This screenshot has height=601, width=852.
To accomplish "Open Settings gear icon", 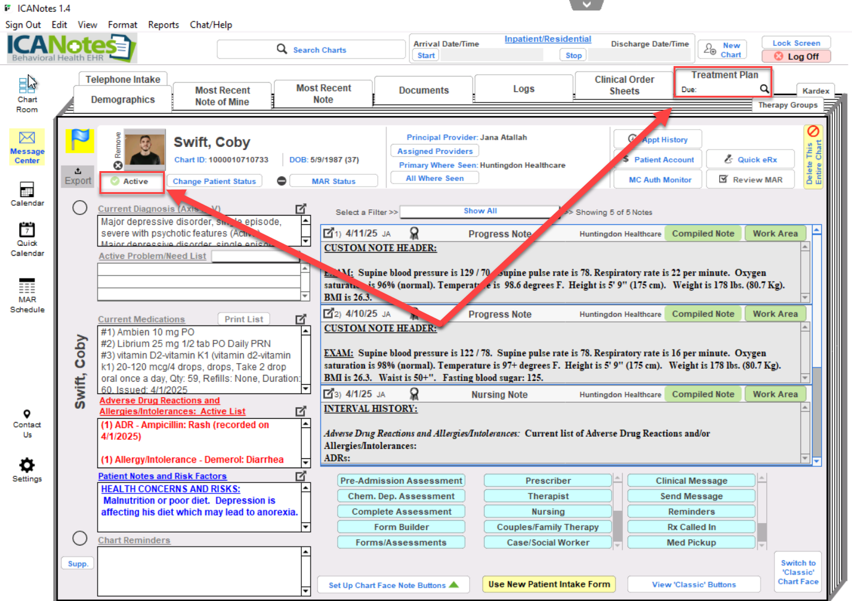I will pyautogui.click(x=27, y=464).
